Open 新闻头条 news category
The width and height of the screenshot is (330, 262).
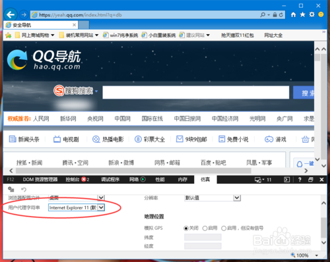24,139
